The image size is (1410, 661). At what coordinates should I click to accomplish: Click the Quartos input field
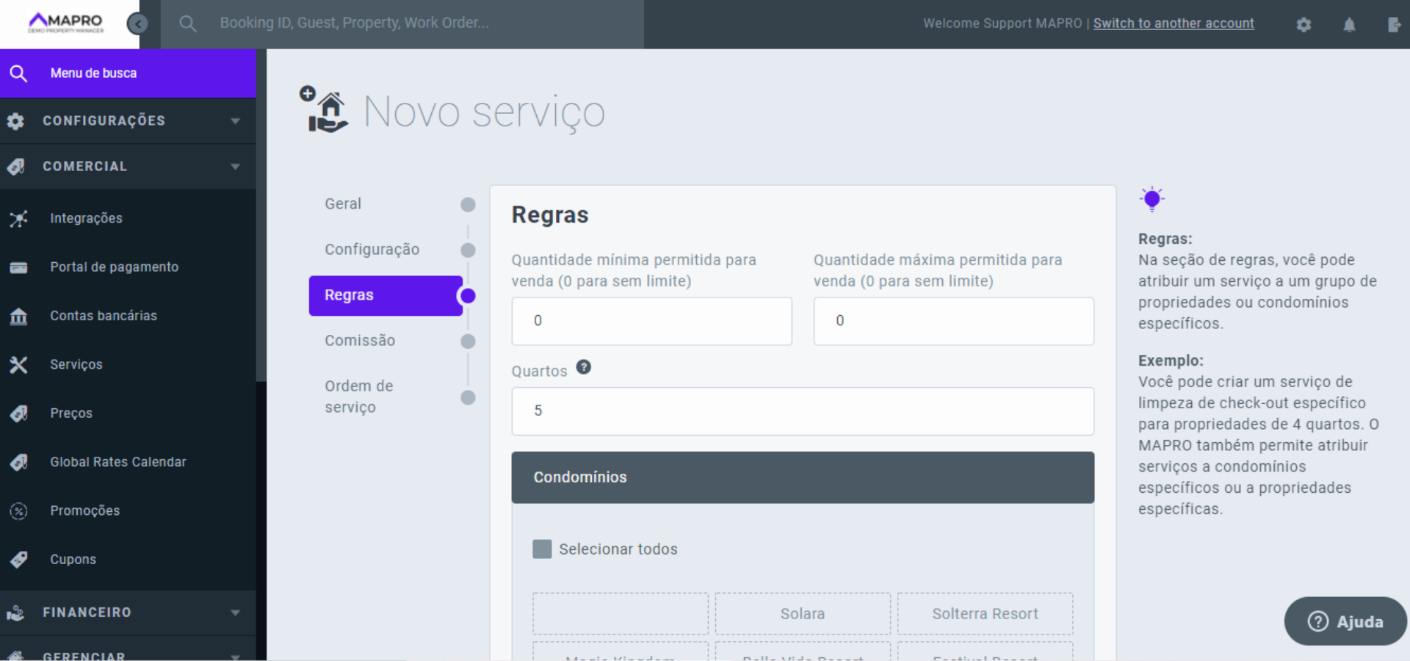click(802, 411)
